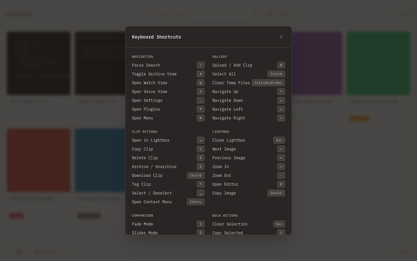Click the Ctrl+A badge beside Select All
This screenshot has height=261, width=417.
[x=276, y=74]
